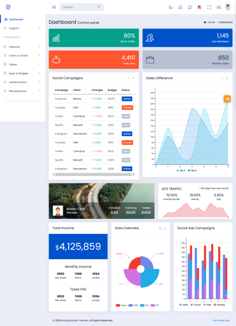236x326 pixels.
Task: Toggle Heart legend in Data Overview
Action: tap(121, 305)
